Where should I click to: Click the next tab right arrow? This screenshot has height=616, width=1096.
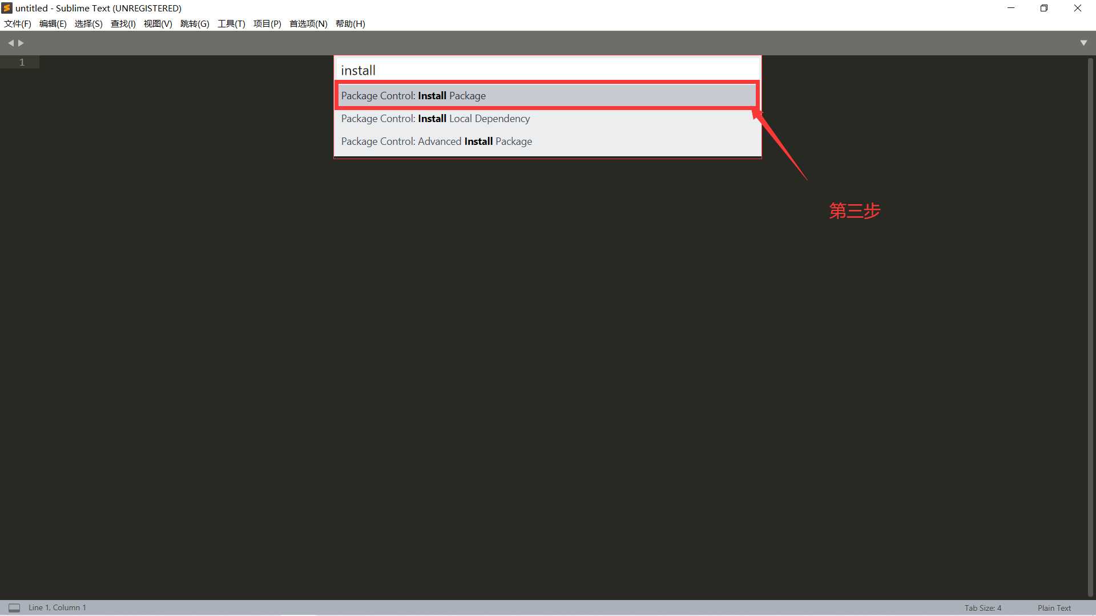coord(21,43)
